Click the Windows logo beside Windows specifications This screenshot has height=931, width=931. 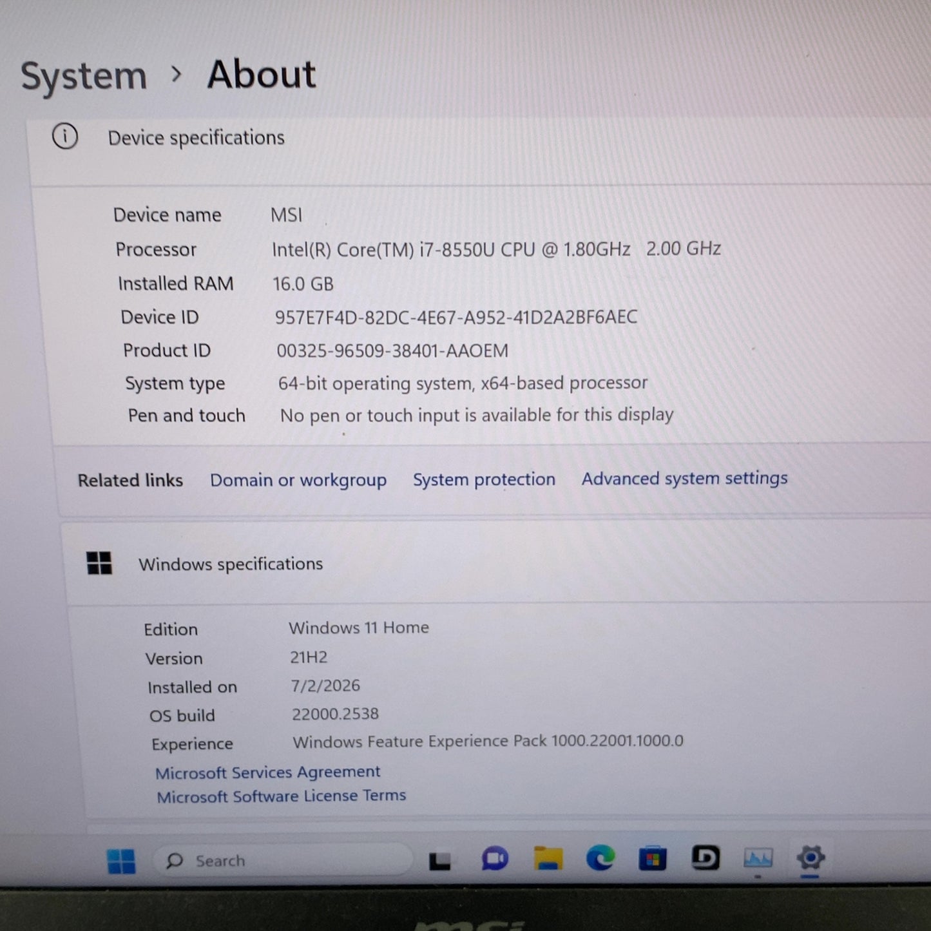click(x=99, y=563)
